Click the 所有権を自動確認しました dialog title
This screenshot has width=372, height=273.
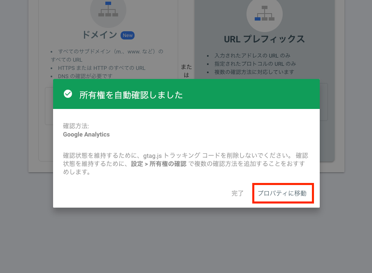tap(131, 95)
